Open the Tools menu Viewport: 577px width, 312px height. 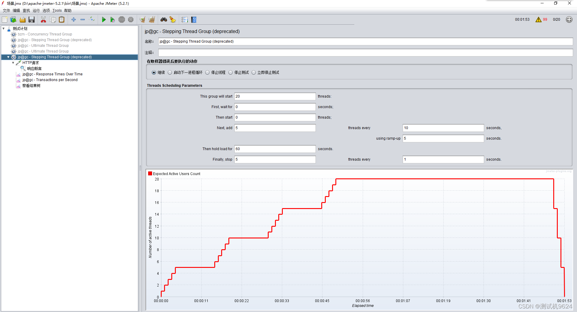pyautogui.click(x=57, y=11)
